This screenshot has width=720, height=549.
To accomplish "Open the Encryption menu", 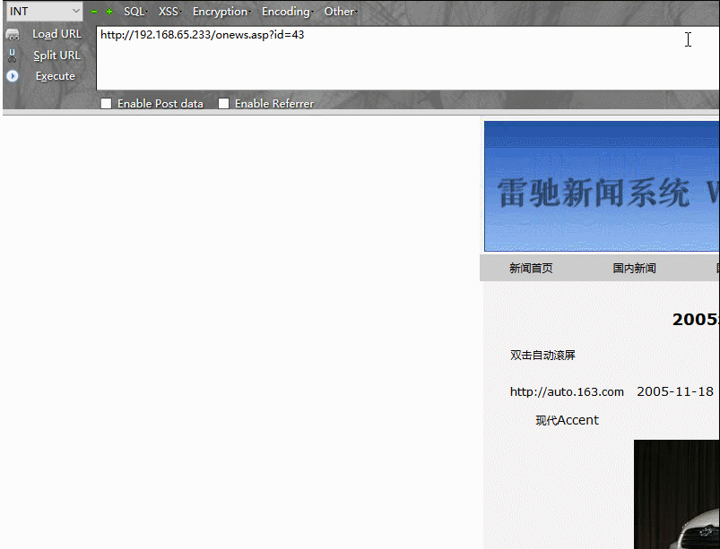I will click(221, 12).
